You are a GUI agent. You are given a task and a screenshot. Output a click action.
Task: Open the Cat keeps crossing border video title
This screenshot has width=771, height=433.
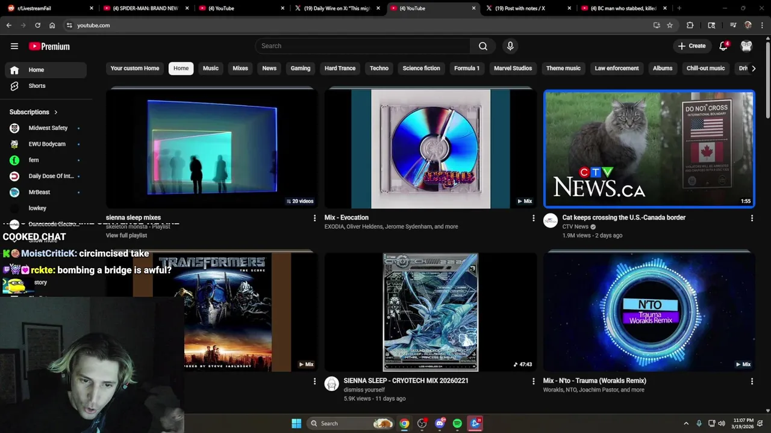point(624,218)
